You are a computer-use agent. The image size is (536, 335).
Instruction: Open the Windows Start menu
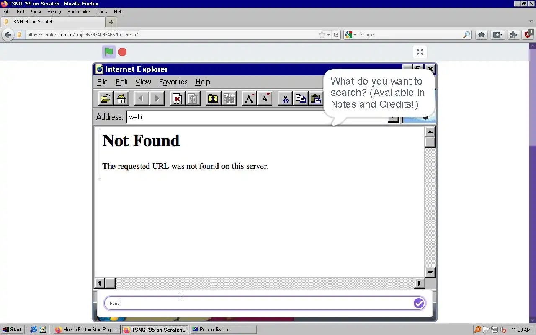(12, 330)
